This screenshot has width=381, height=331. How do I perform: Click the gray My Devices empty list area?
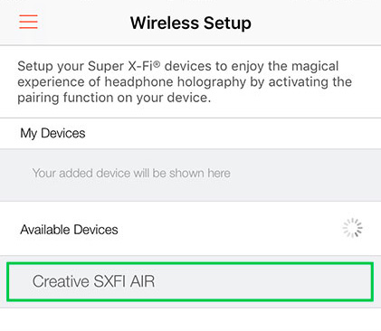point(190,175)
